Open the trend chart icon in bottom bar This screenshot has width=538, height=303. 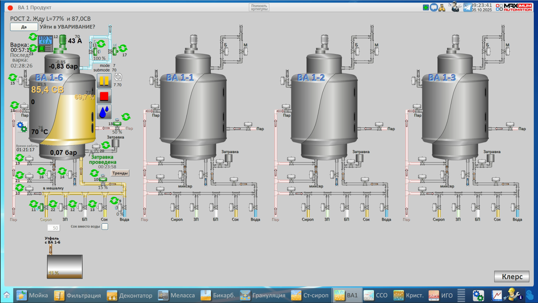click(497, 295)
